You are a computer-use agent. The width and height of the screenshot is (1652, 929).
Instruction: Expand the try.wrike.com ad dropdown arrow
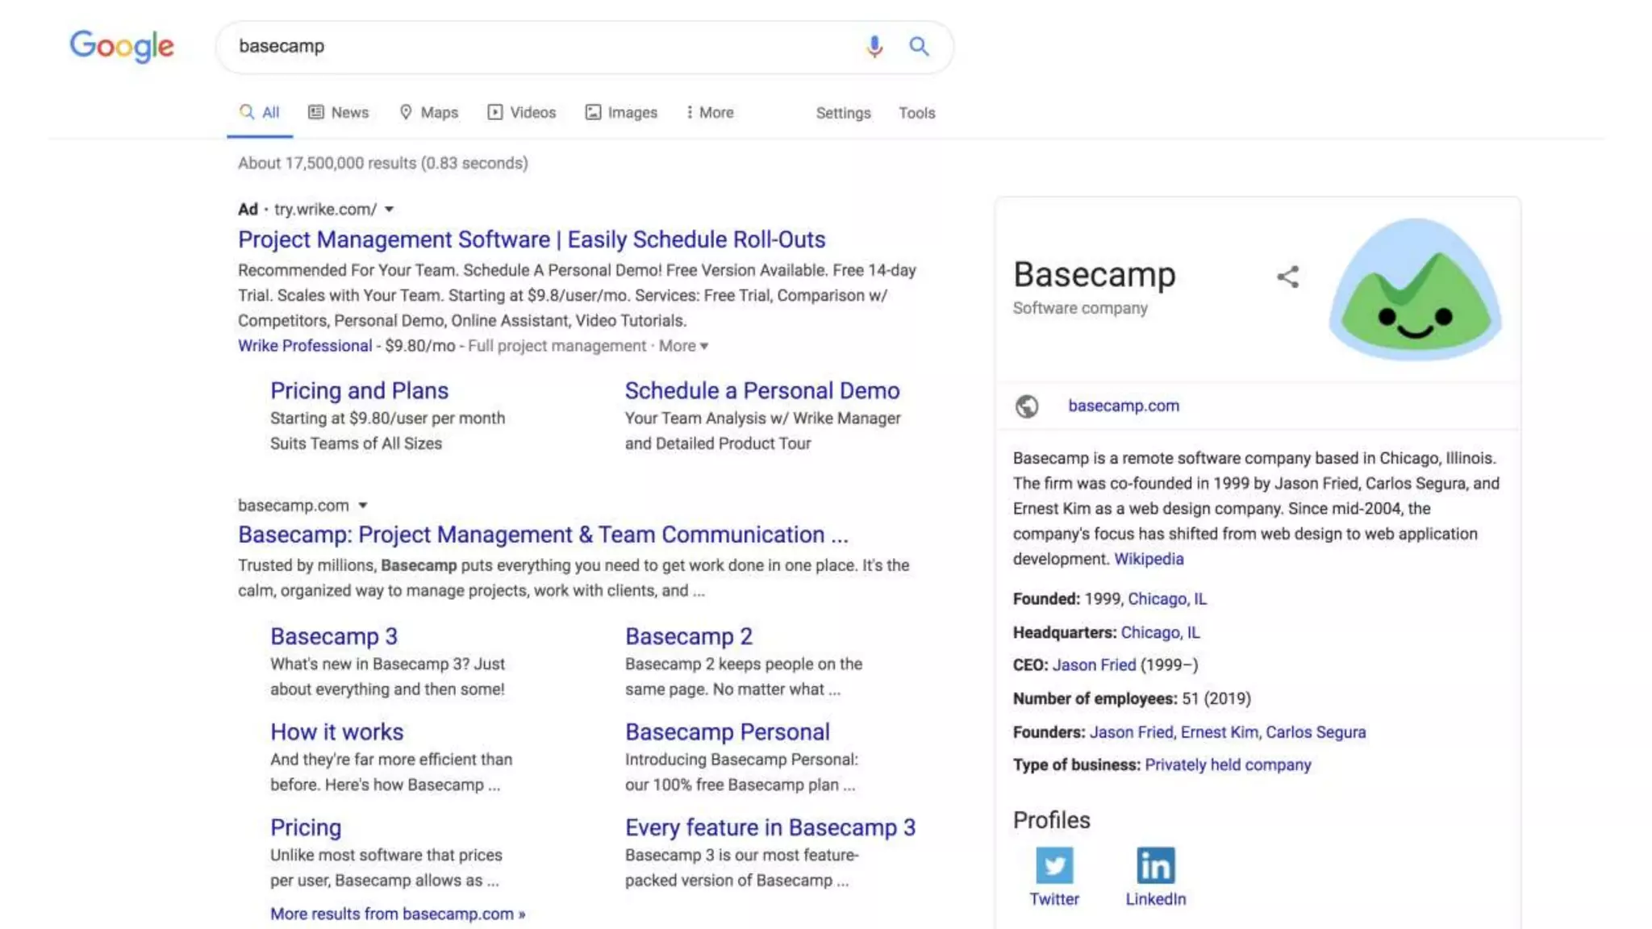click(389, 210)
